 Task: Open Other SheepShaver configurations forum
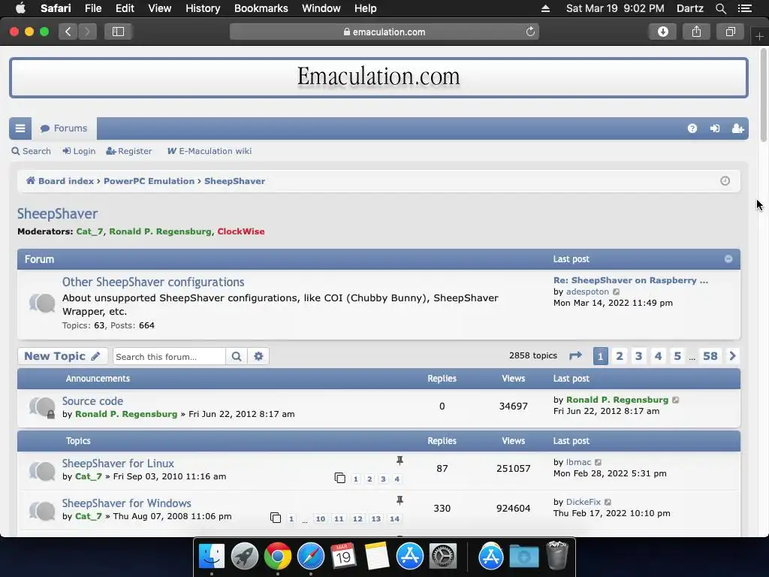pyautogui.click(x=153, y=282)
